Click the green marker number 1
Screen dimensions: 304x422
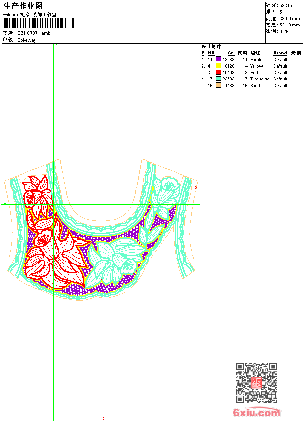point(5,202)
